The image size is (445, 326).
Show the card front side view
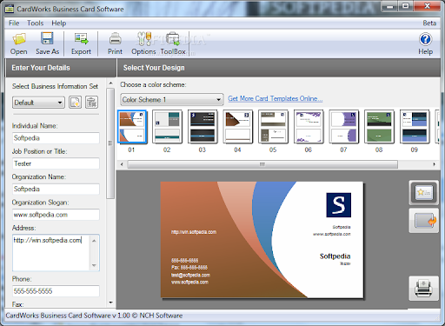[x=424, y=193]
